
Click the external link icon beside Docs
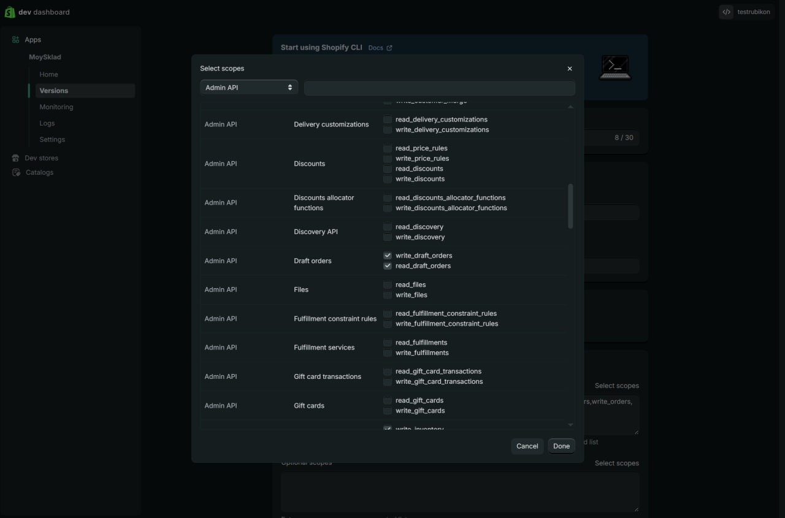pyautogui.click(x=389, y=48)
